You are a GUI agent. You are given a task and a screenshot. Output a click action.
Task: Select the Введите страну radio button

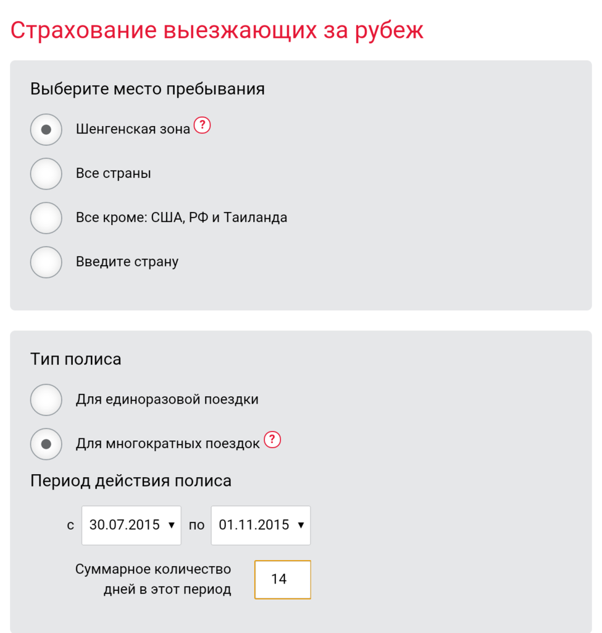(46, 262)
